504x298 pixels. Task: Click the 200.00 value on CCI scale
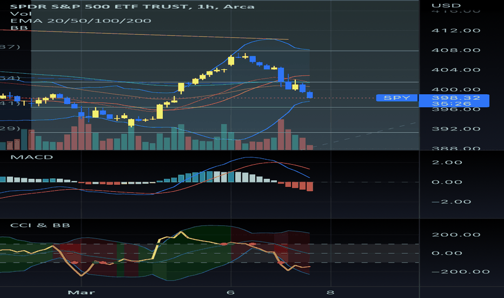point(456,235)
